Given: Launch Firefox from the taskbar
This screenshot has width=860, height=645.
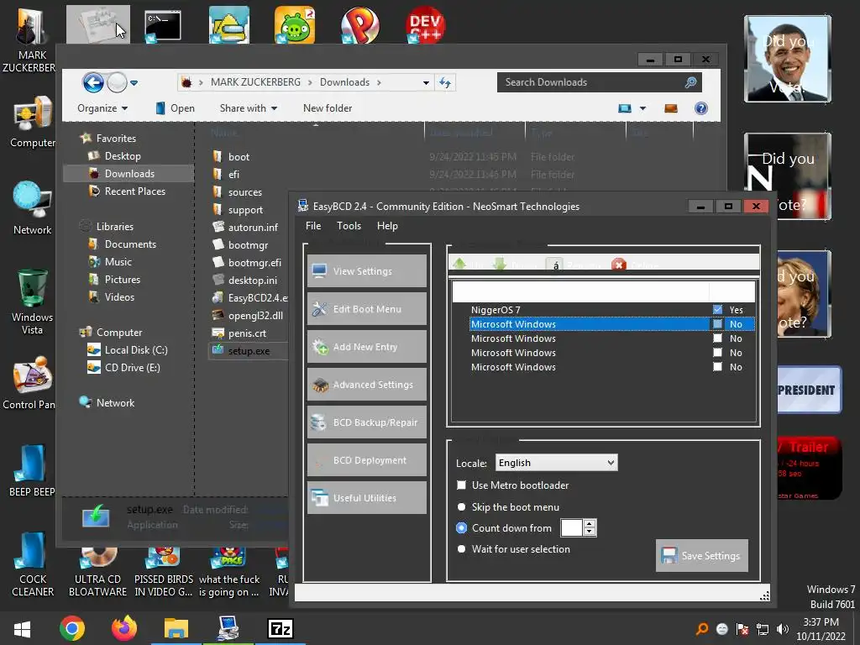Looking at the screenshot, I should (x=124, y=628).
